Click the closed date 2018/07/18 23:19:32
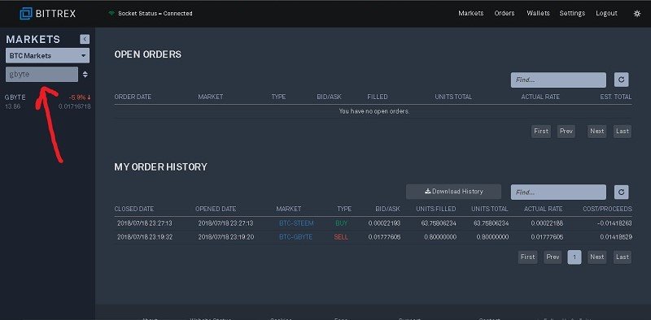The width and height of the screenshot is (651, 320). pyautogui.click(x=145, y=237)
